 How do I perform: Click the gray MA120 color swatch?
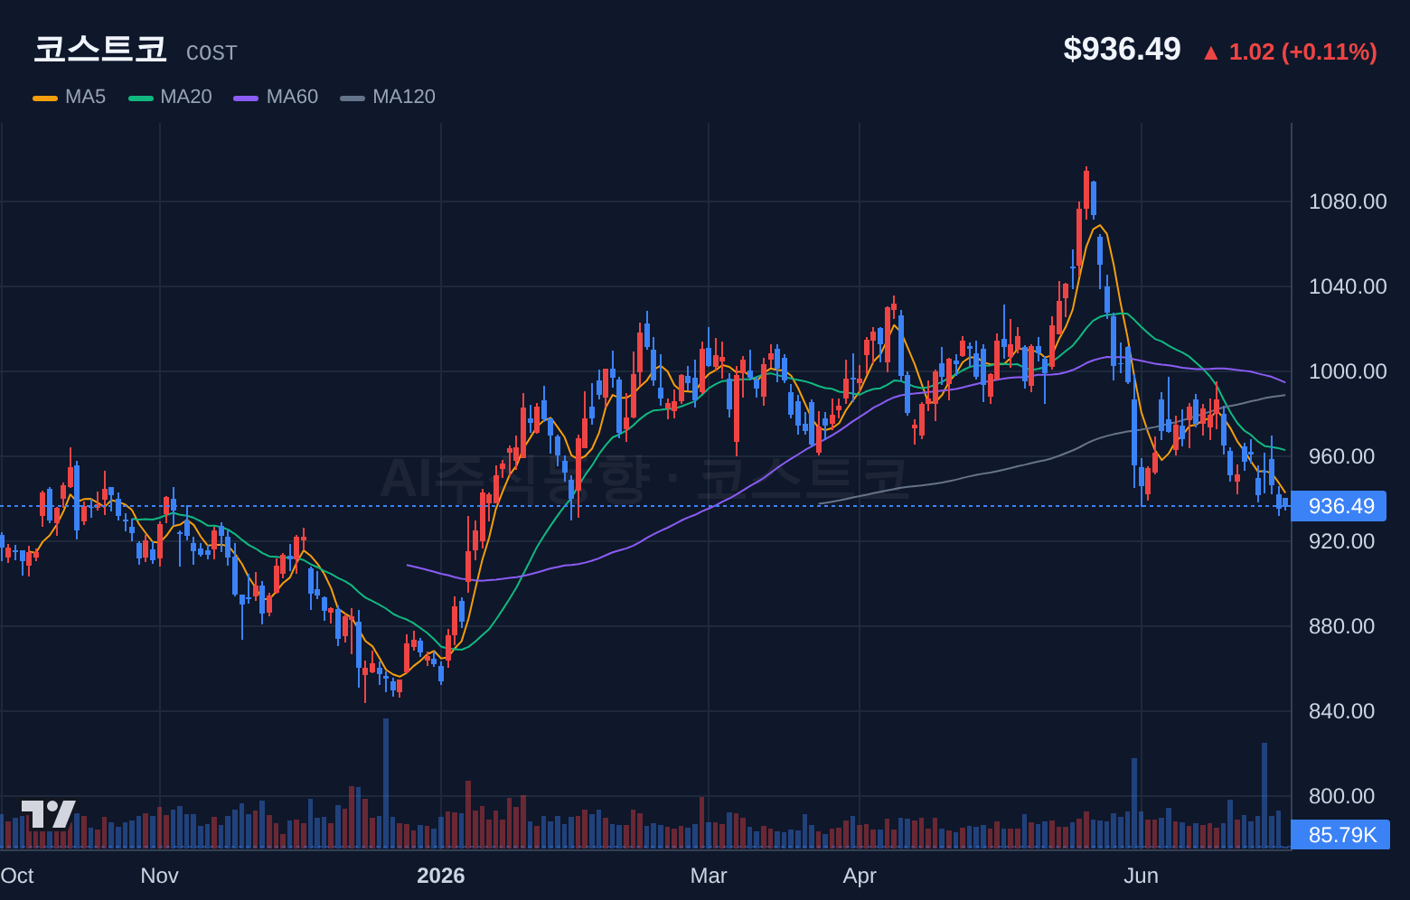coord(352,98)
